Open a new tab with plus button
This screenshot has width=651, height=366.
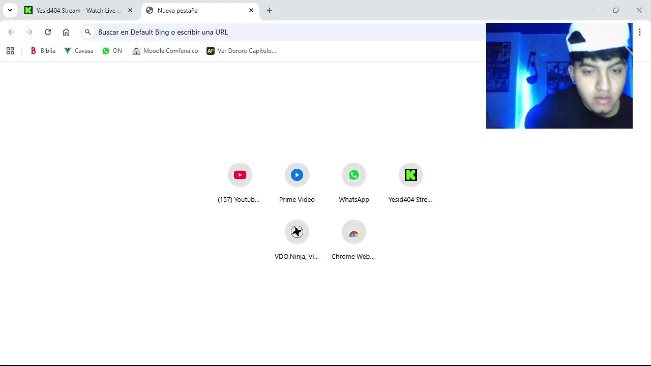coord(270,10)
